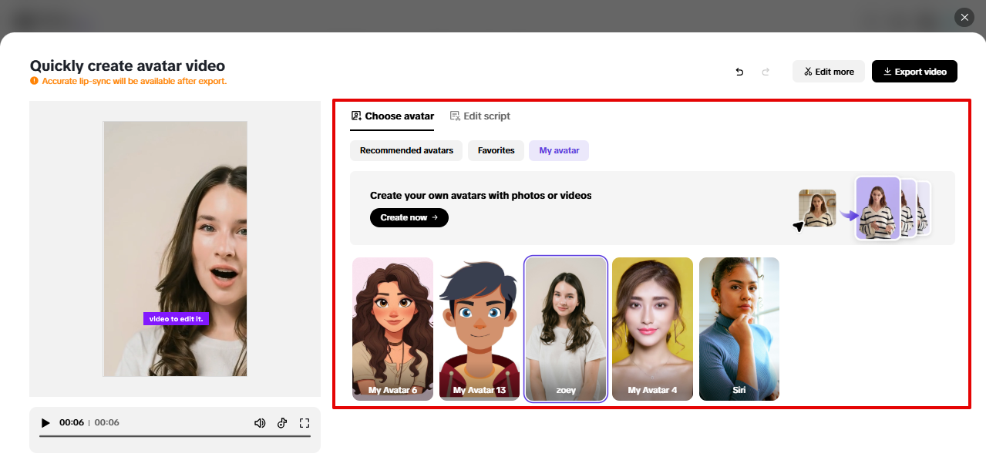Pick the zoey avatar
Screen dimensions: 986x467
pos(566,328)
